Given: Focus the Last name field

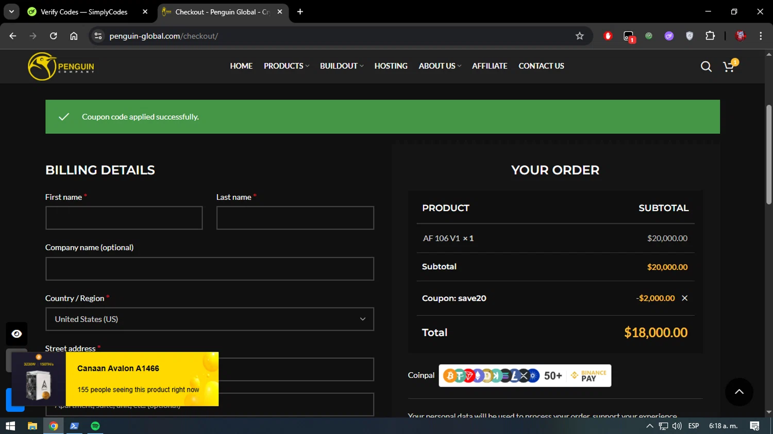Looking at the screenshot, I should tap(295, 218).
